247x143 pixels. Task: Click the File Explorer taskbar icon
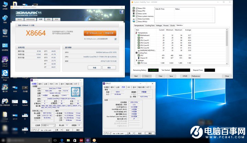(68, 140)
